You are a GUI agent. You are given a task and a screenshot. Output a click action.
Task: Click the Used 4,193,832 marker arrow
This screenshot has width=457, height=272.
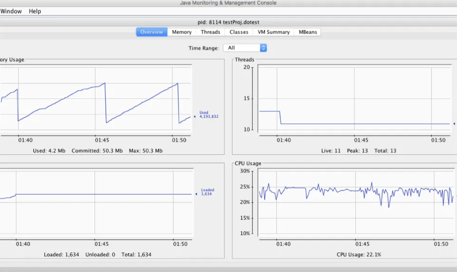(x=195, y=116)
